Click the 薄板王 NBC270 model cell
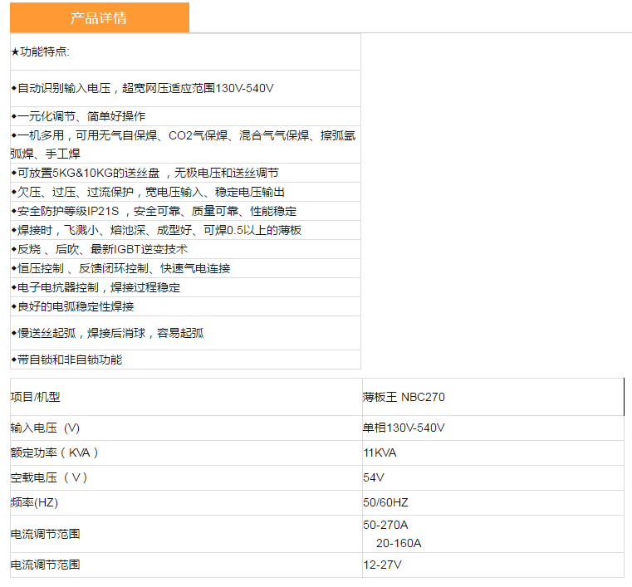 [493, 397]
